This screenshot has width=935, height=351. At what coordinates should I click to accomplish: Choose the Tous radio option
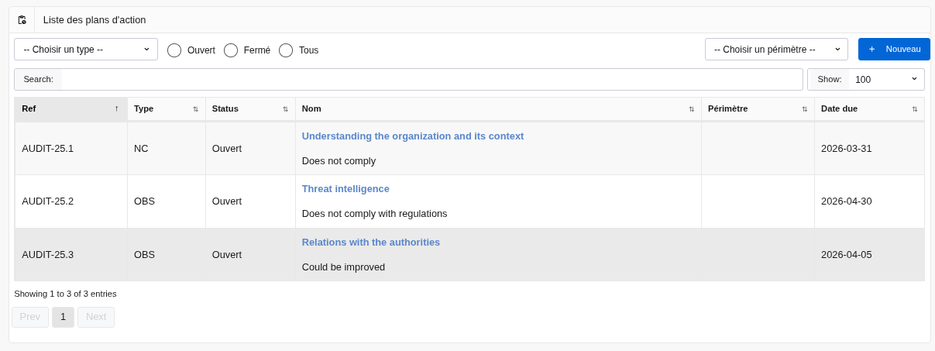click(286, 50)
